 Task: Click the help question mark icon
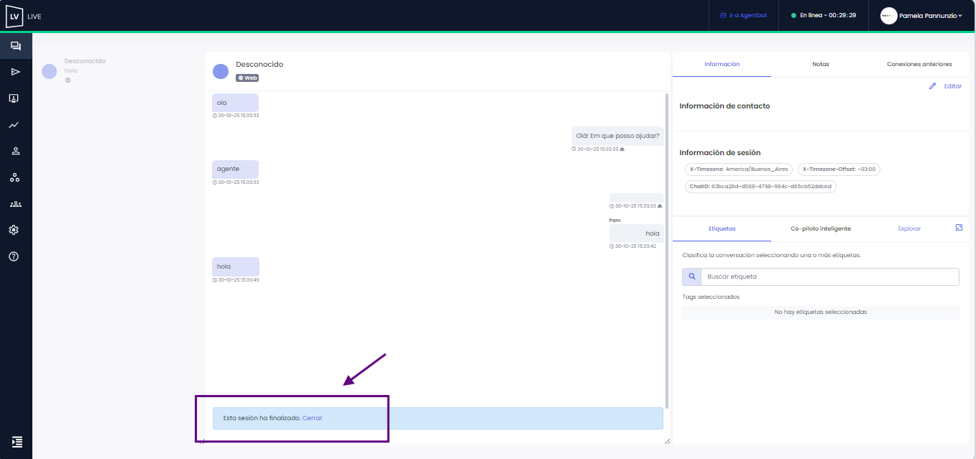(14, 256)
